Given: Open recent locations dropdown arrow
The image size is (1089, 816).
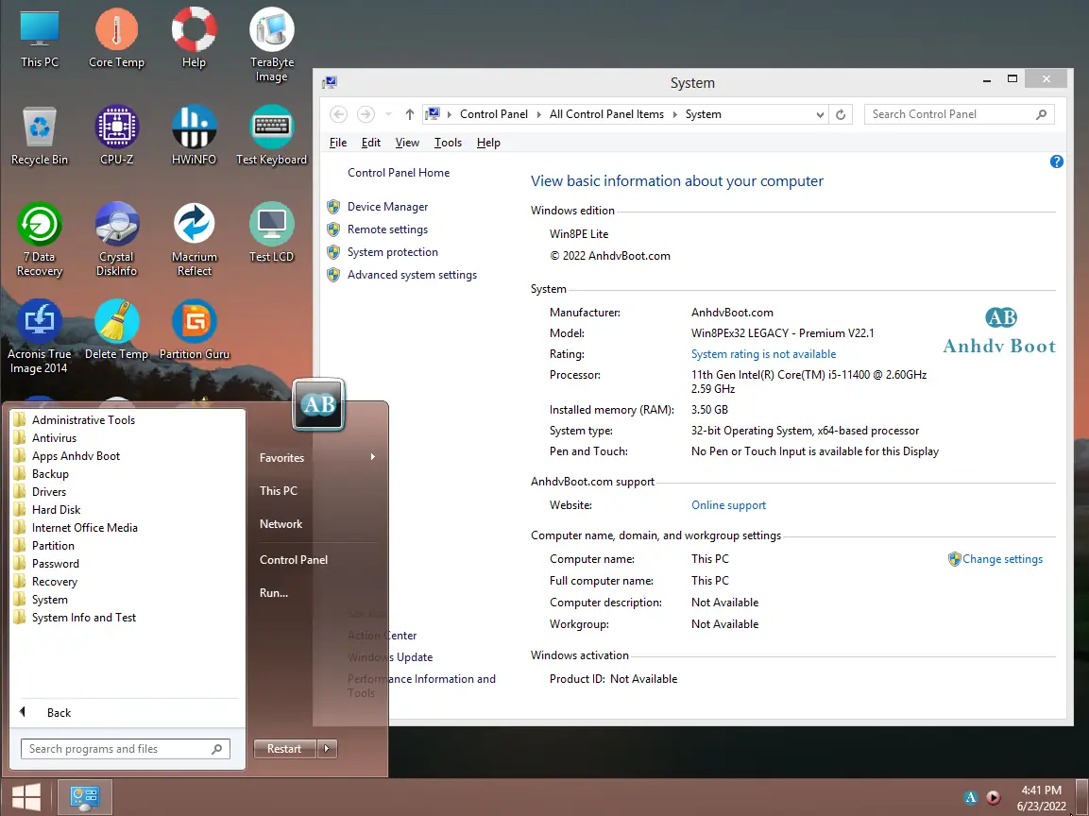Looking at the screenshot, I should tap(389, 114).
